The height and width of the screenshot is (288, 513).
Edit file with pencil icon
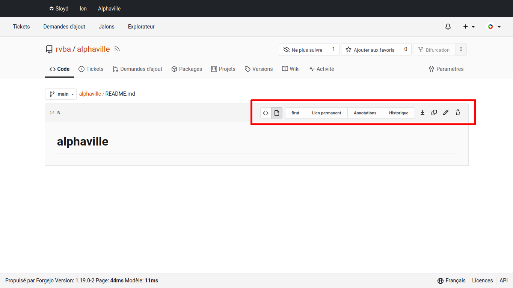coord(446,112)
